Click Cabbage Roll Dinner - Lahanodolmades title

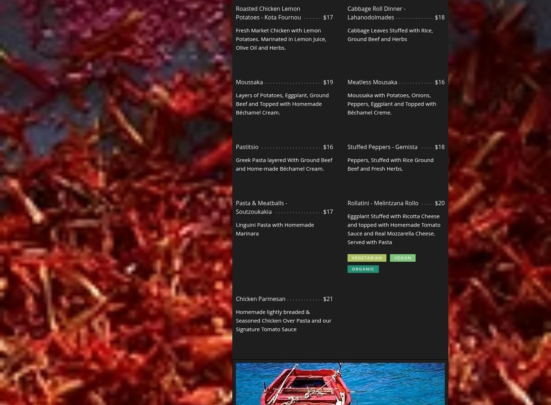pos(376,13)
